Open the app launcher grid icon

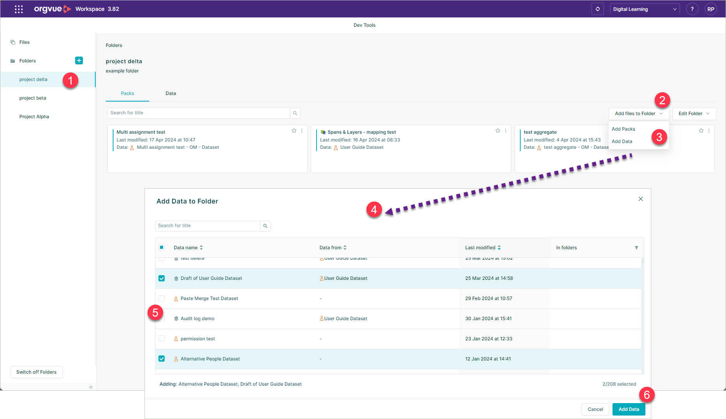tap(19, 9)
